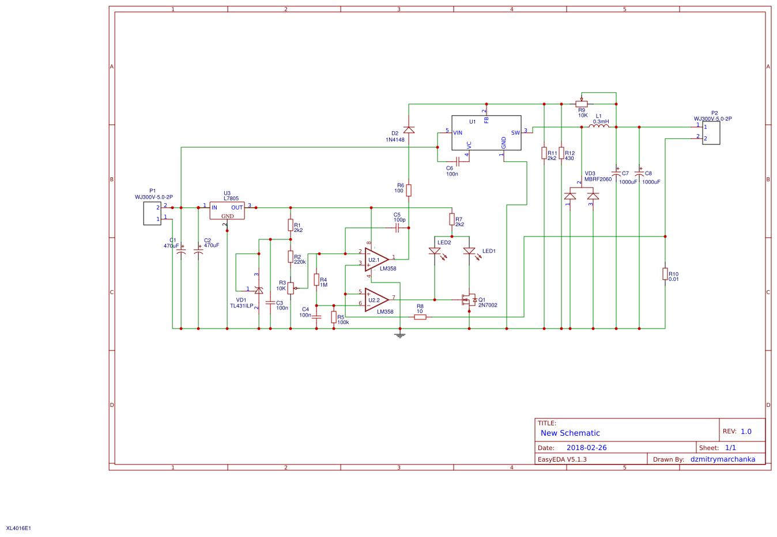Click the EasyEDA V5.1.3 text
Image resolution: width=777 pixels, height=537 pixels.
coord(562,459)
